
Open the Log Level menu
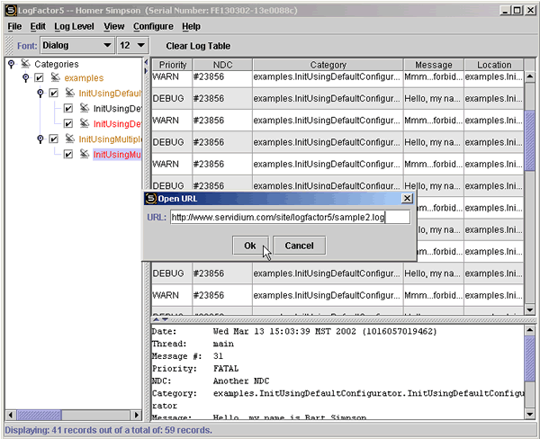74,27
